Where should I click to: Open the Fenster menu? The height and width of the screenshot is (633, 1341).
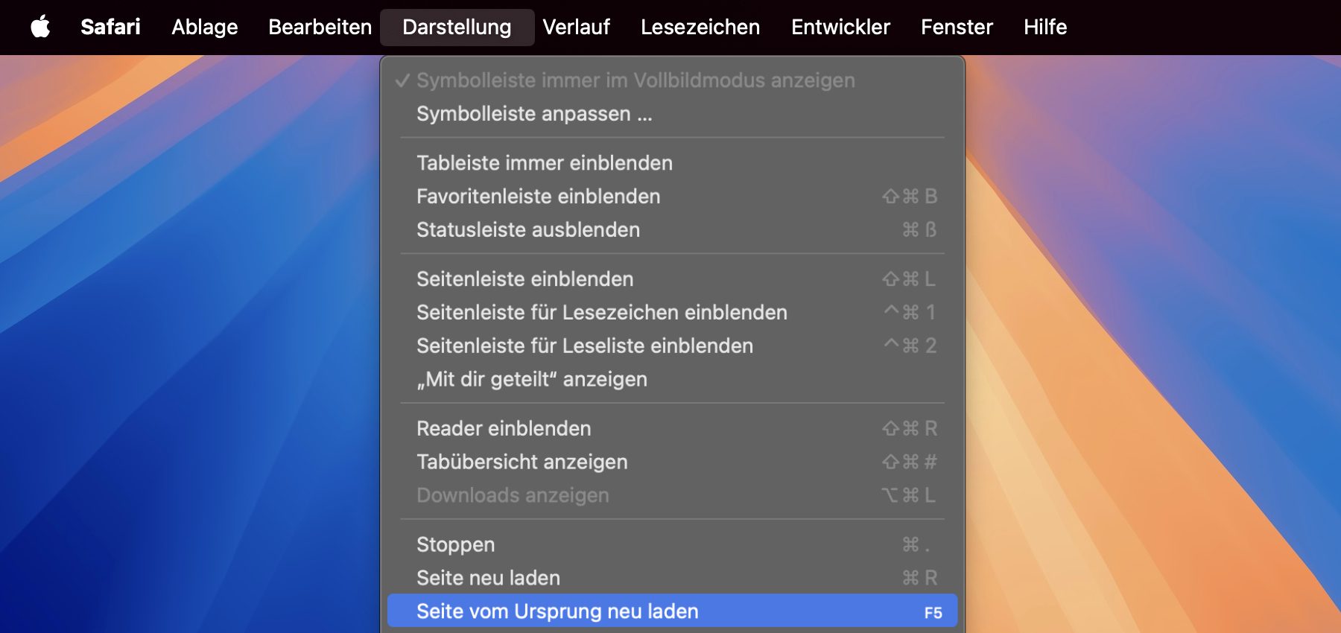pos(957,27)
